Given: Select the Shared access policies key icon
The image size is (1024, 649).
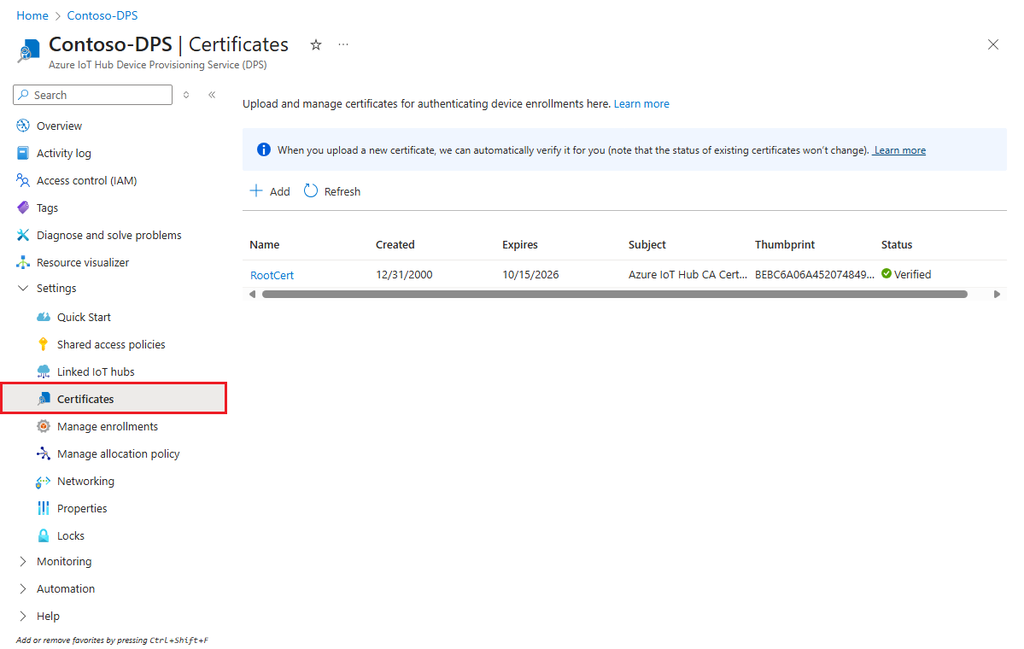Looking at the screenshot, I should click(42, 344).
